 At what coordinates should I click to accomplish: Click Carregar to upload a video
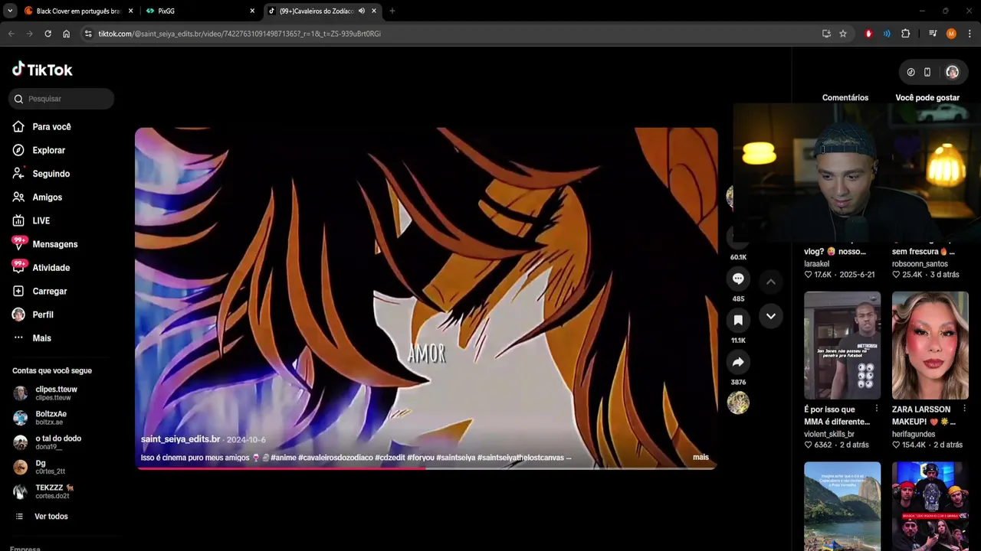point(40,292)
